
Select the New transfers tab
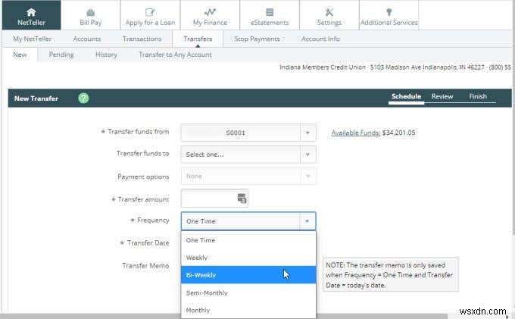(x=20, y=55)
